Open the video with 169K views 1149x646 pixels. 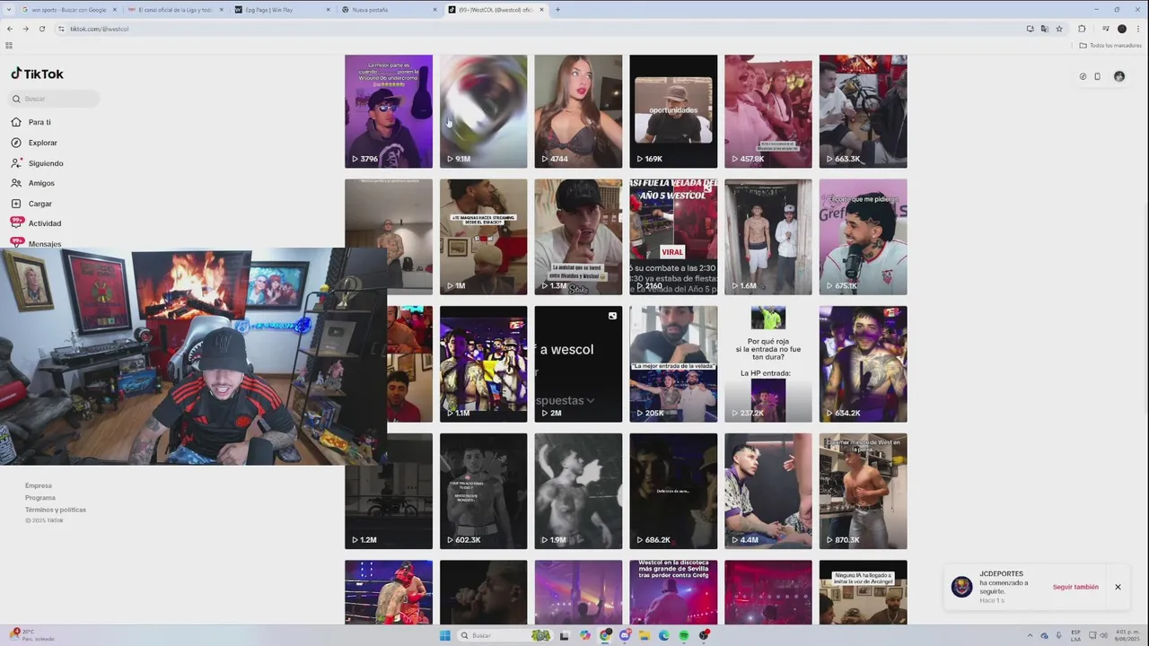click(673, 111)
